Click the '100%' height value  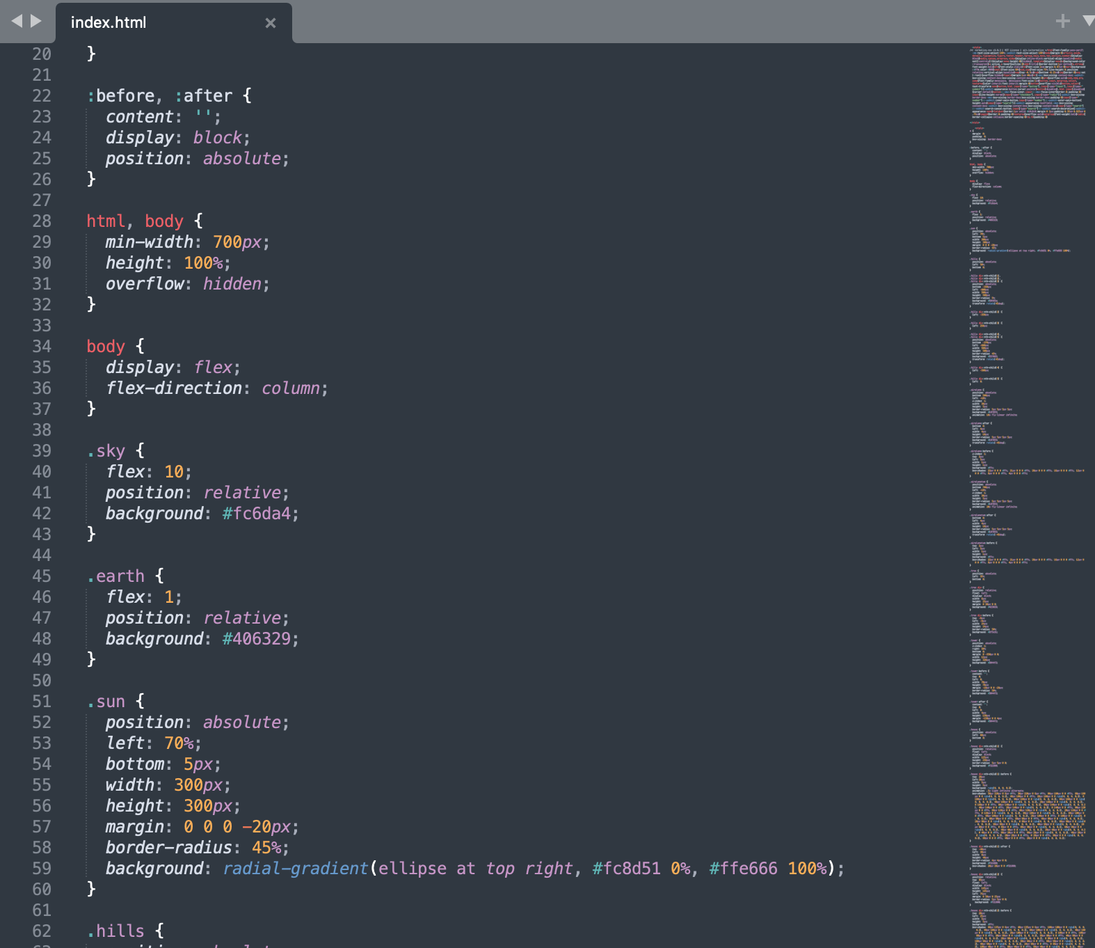point(203,263)
